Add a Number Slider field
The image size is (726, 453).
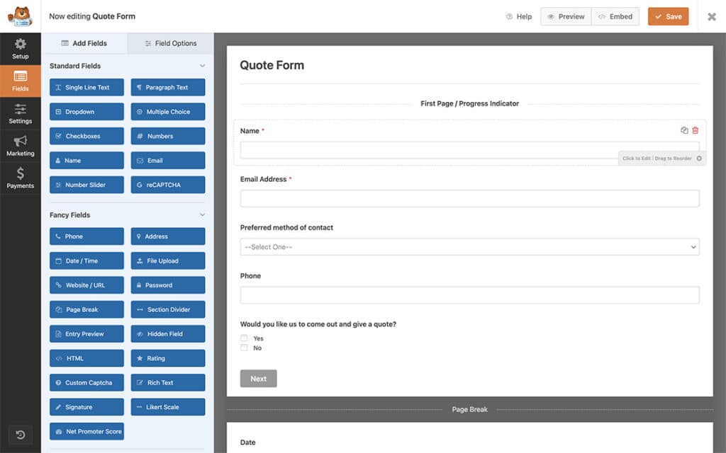coord(86,185)
